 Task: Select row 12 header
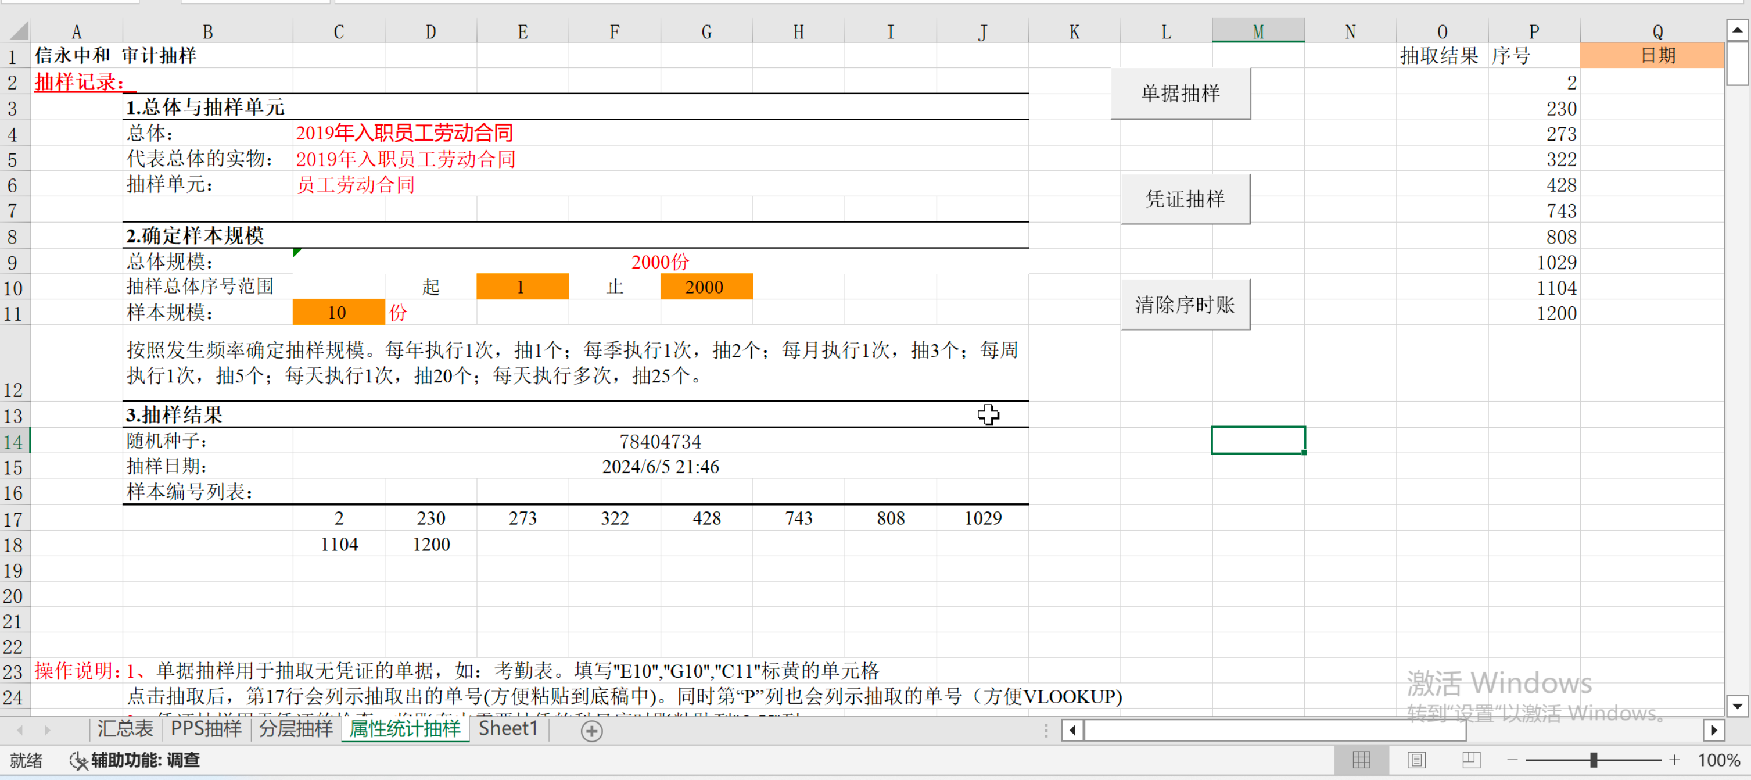15,364
